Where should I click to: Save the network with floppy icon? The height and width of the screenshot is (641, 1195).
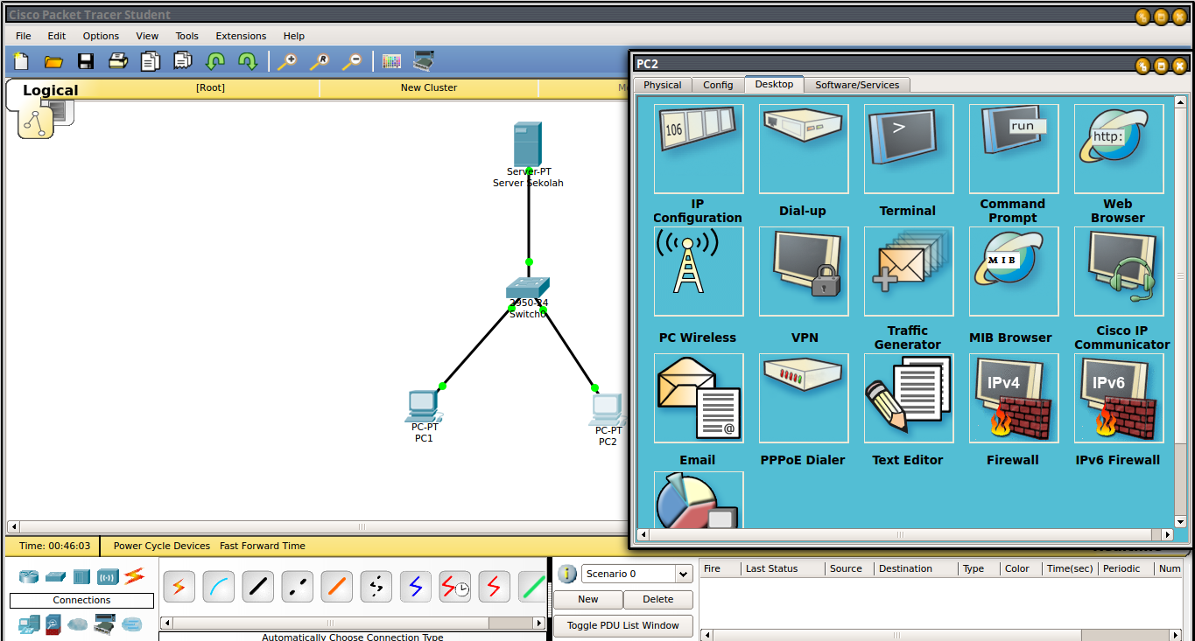[x=86, y=61]
